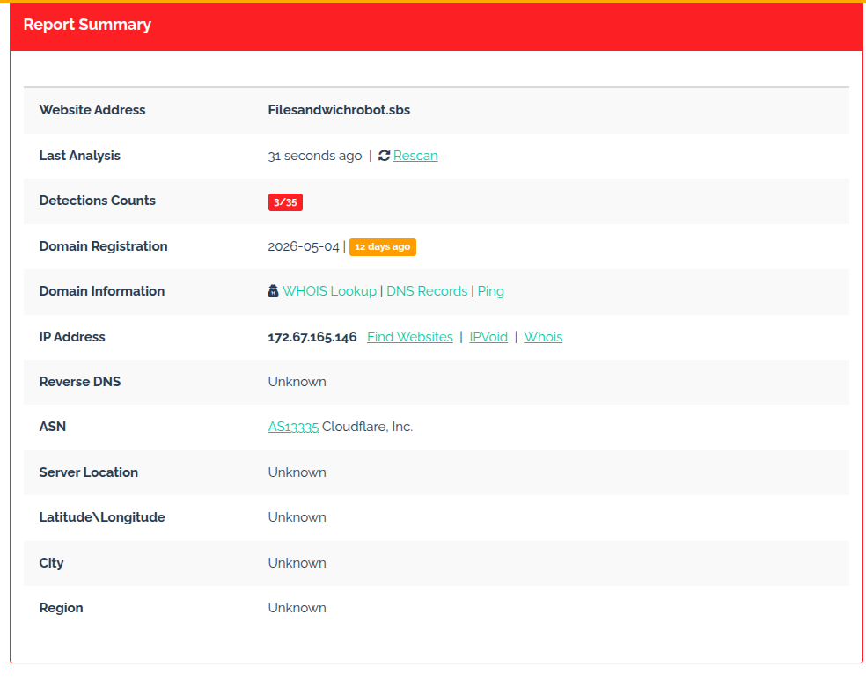The image size is (866, 681).
Task: Click the Latitude\Longitude label
Action: point(102,517)
